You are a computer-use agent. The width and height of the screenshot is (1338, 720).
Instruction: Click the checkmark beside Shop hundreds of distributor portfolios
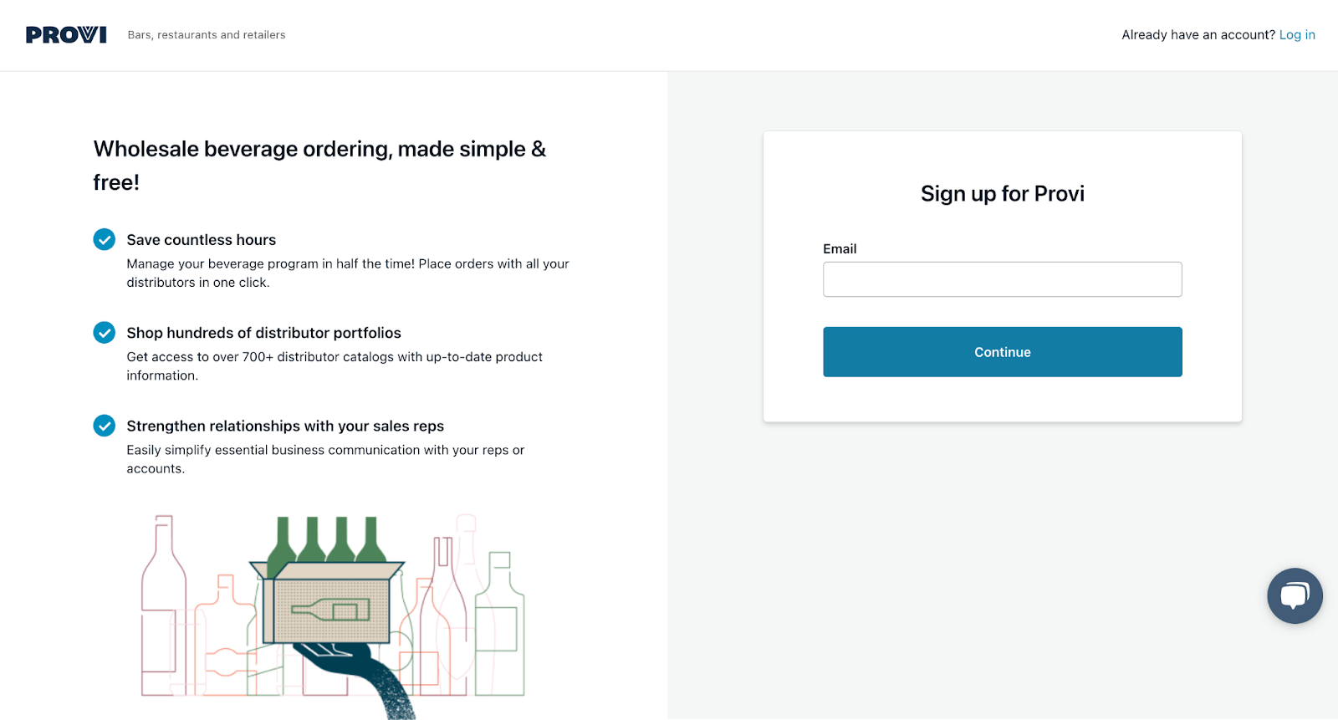[104, 332]
